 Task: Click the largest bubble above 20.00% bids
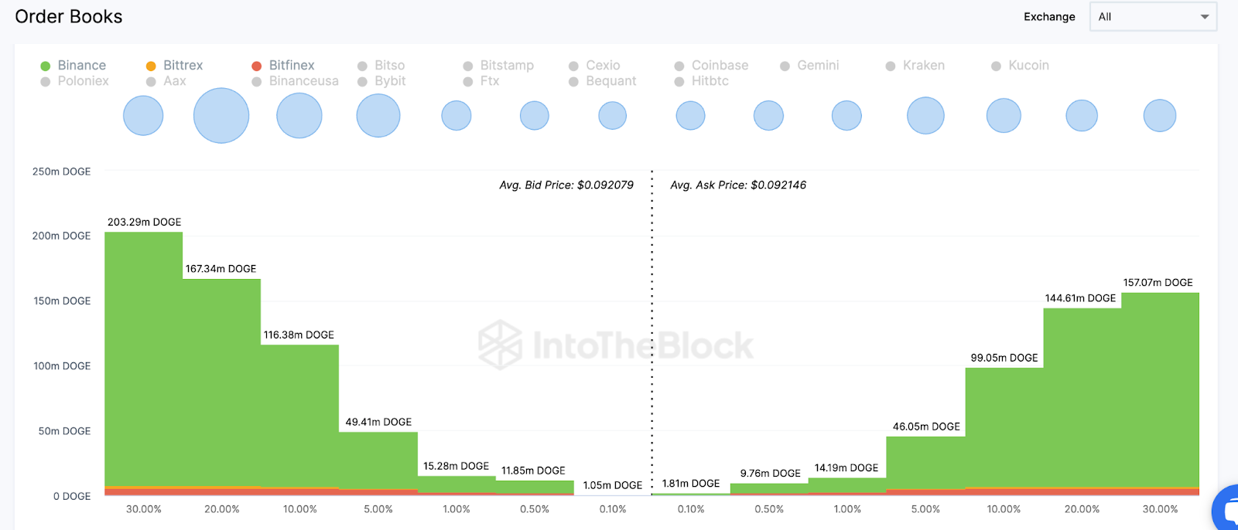coord(221,116)
